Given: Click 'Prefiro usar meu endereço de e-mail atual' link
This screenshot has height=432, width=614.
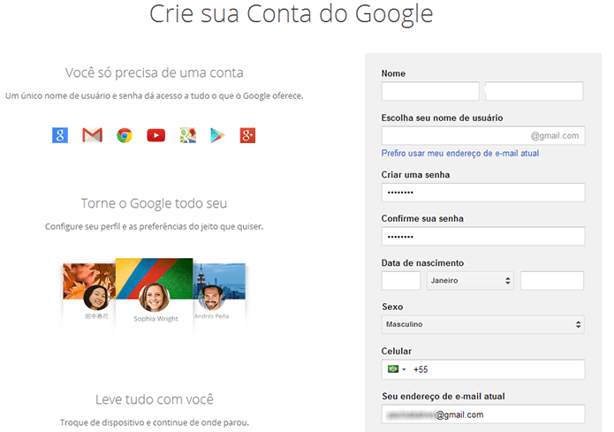Looking at the screenshot, I should point(460,153).
